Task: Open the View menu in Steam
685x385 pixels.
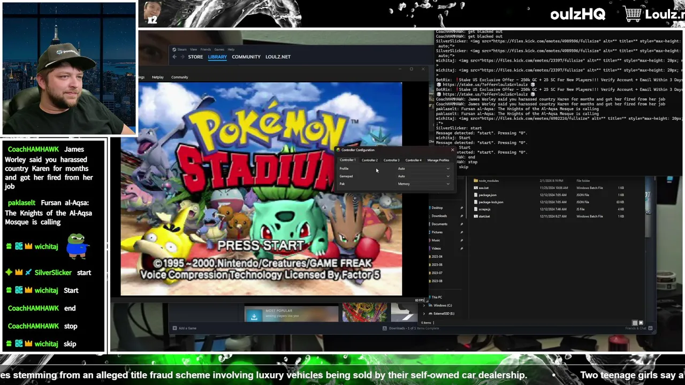Action: (193, 49)
